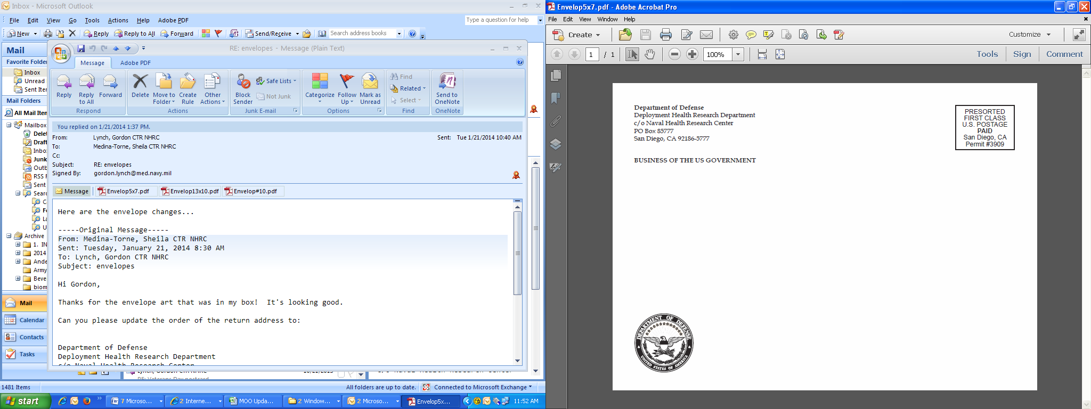
Task: Switch to Adobe PDF tab in message window
Action: click(x=135, y=63)
